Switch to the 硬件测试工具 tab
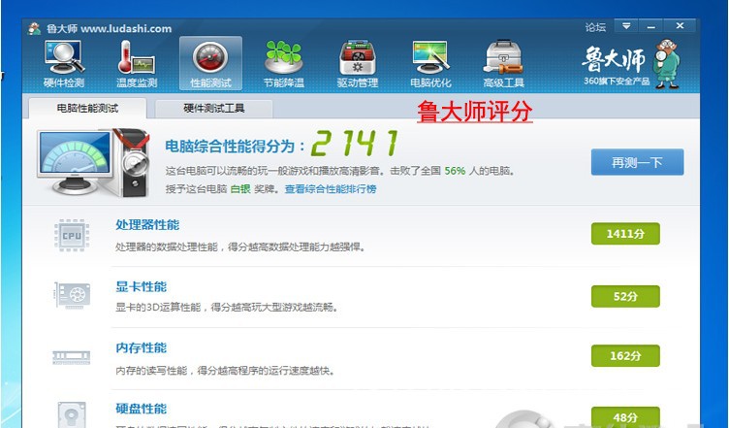This screenshot has width=729, height=428. point(213,109)
